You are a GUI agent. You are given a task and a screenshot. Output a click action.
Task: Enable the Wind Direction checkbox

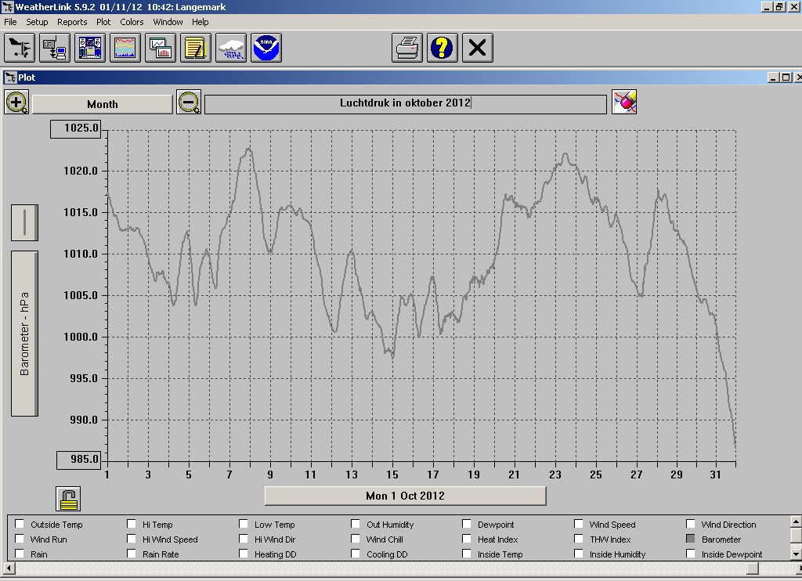click(x=691, y=524)
